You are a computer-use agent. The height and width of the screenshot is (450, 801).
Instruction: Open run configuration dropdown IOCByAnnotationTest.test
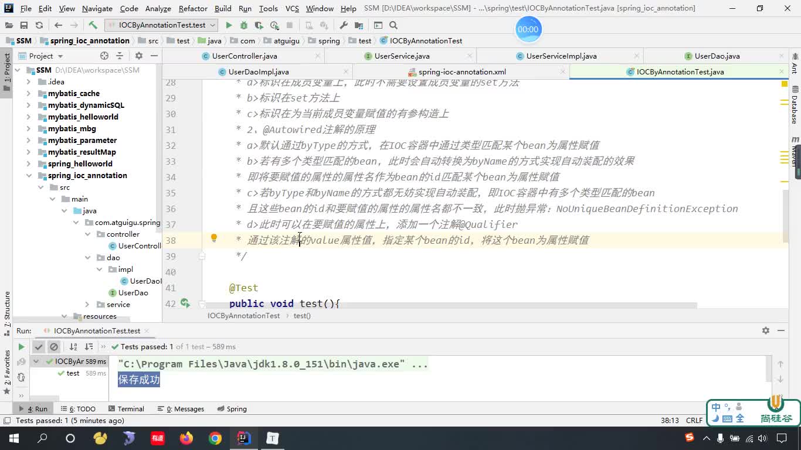(162, 25)
